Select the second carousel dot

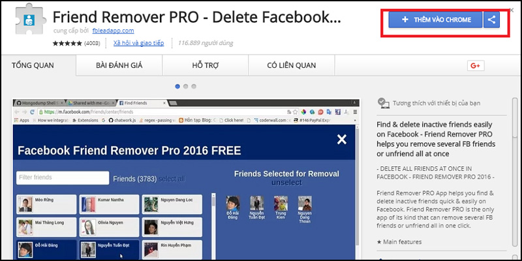click(x=185, y=86)
